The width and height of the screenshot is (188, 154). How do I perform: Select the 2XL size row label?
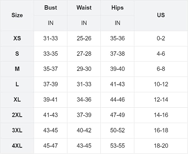pyautogui.click(x=17, y=115)
